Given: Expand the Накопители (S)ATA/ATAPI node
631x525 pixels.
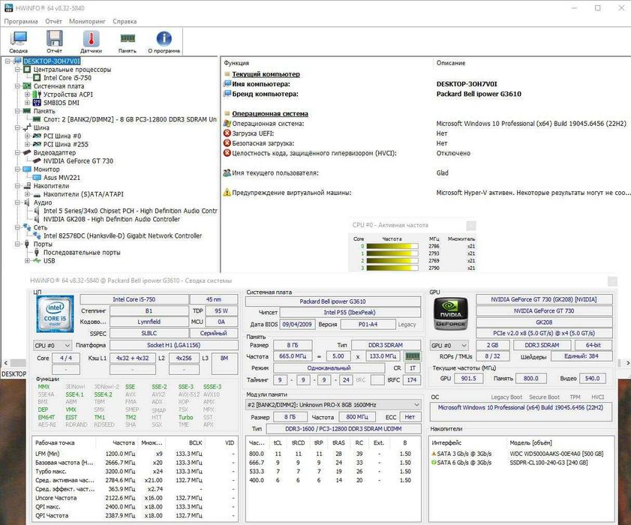Looking at the screenshot, I should pyautogui.click(x=27, y=194).
